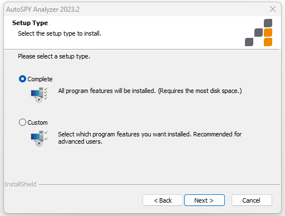
Task: Close the AutoSPY Analyzer installer window
Action: coord(273,9)
